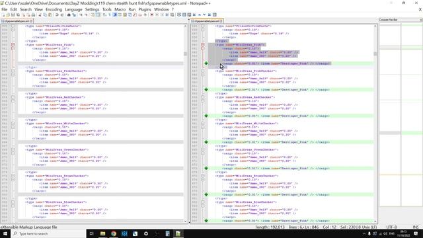The height and width of the screenshot is (238, 423).
Task: Redo the edit via toolbar
Action: coord(62,15)
